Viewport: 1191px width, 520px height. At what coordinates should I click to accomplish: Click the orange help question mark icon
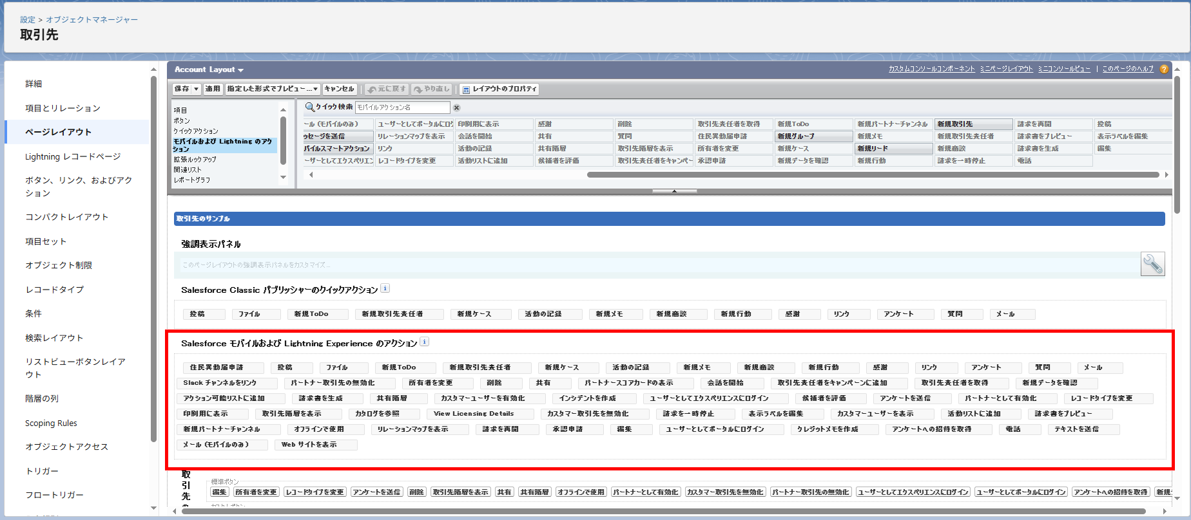(x=1164, y=70)
